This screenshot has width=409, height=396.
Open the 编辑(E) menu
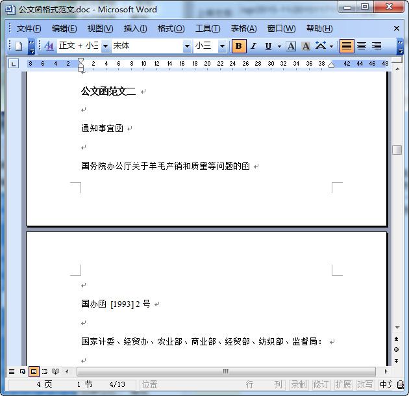(x=64, y=29)
